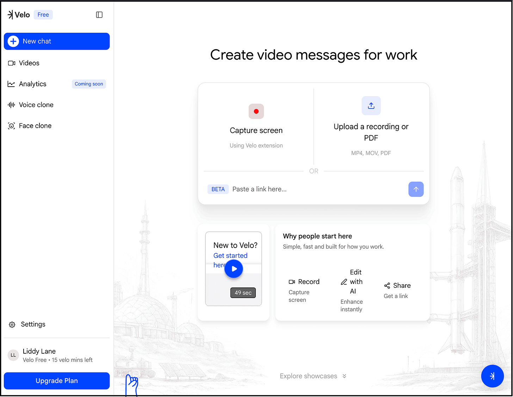The width and height of the screenshot is (513, 397).
Task: Click the BETA badge
Action: click(218, 189)
